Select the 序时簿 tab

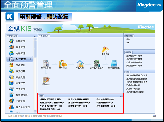pyautogui.click(x=128, y=52)
